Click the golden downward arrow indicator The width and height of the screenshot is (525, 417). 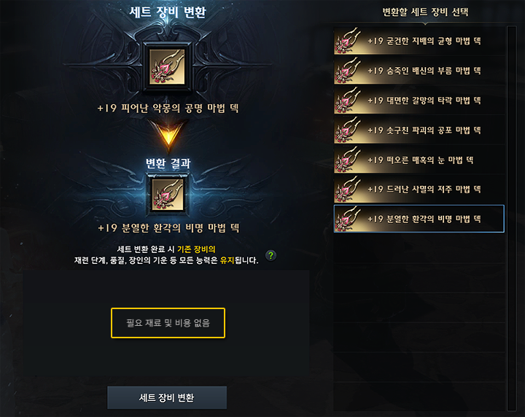pyautogui.click(x=168, y=136)
